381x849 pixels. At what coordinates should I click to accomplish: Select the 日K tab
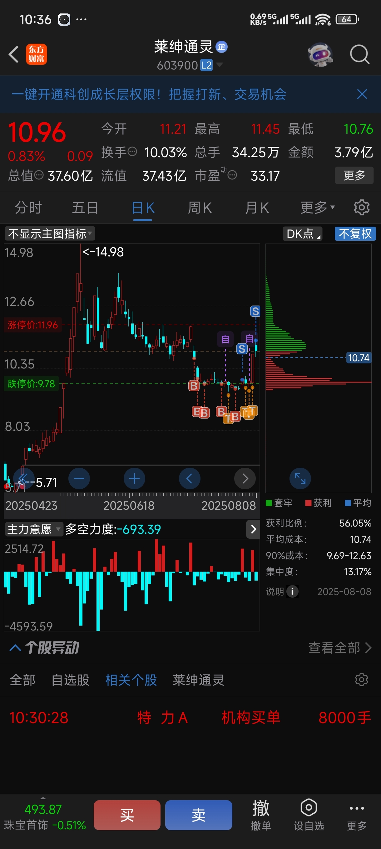coord(143,208)
